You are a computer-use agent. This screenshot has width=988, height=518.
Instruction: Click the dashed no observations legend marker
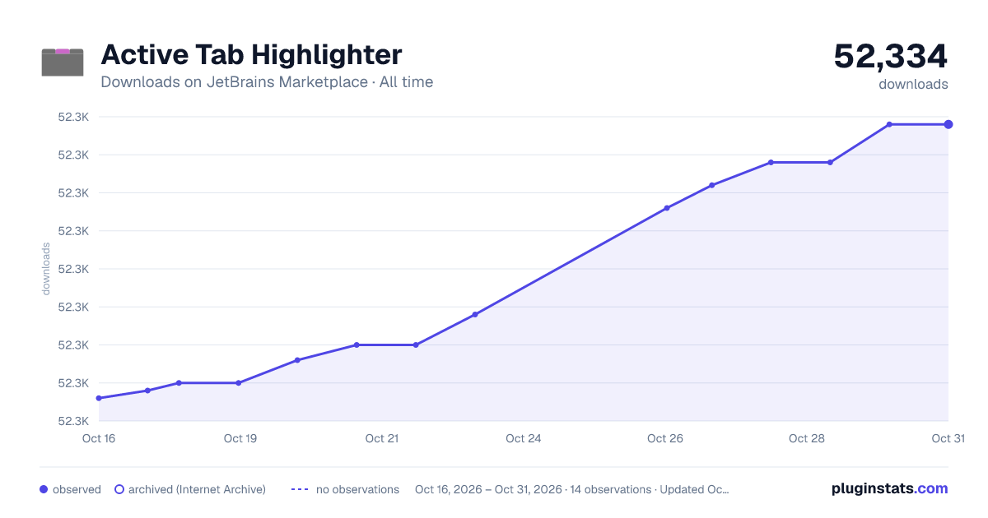[x=299, y=489]
